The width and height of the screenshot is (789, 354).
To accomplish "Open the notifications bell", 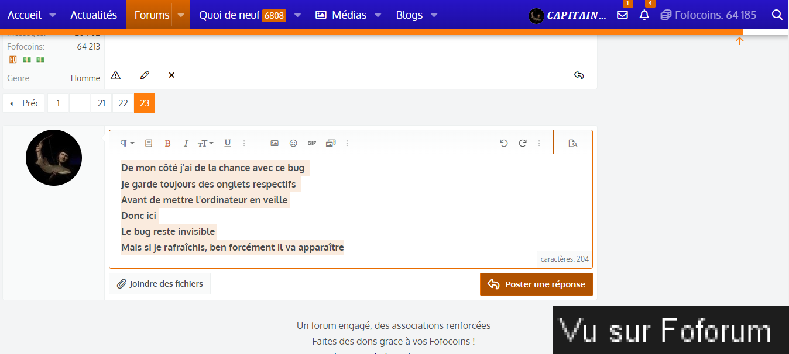I will point(644,15).
